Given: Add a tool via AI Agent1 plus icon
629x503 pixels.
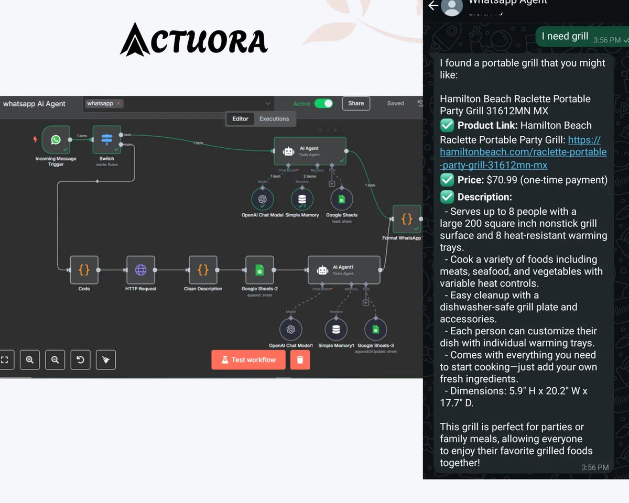Looking at the screenshot, I should (x=366, y=303).
